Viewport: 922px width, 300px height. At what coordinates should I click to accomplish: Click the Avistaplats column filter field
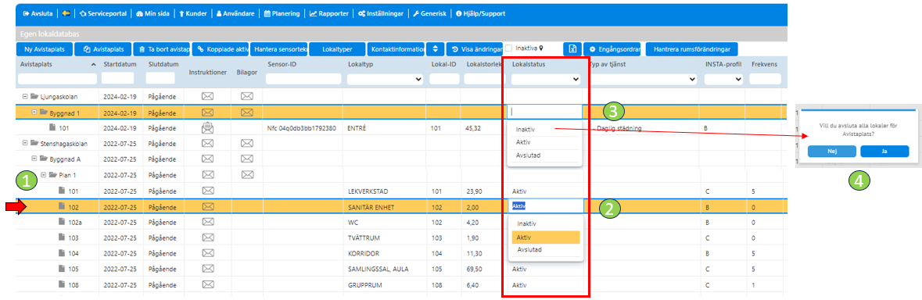[x=58, y=79]
